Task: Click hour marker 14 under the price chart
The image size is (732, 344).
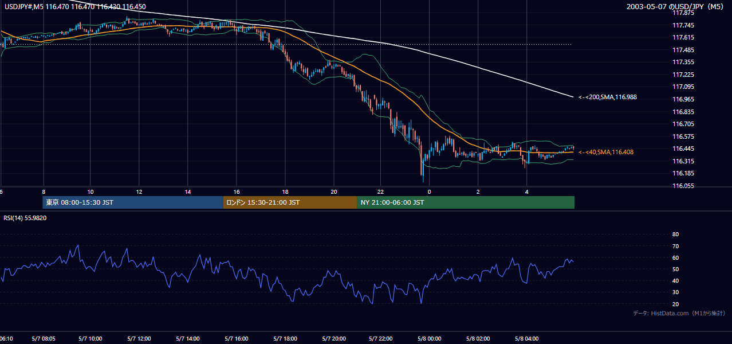Action: point(188,191)
